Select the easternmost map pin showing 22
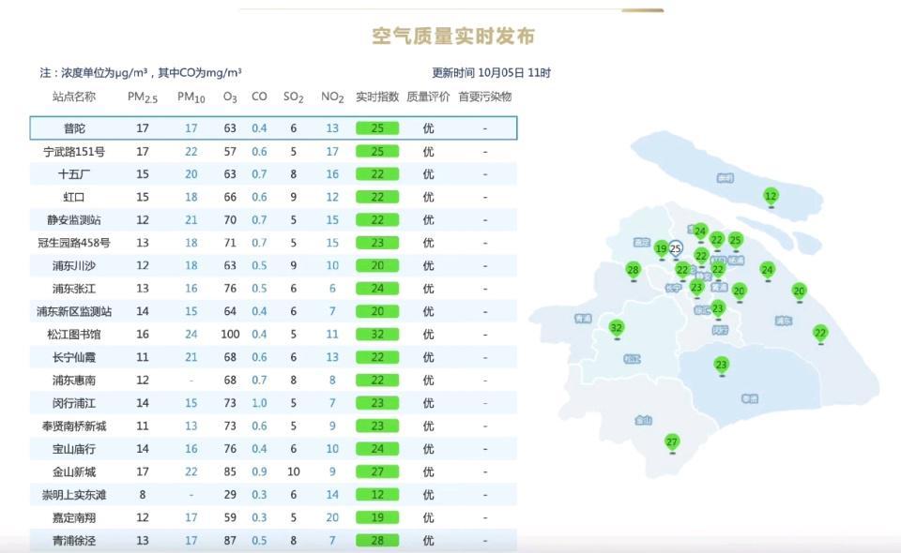 tap(820, 333)
